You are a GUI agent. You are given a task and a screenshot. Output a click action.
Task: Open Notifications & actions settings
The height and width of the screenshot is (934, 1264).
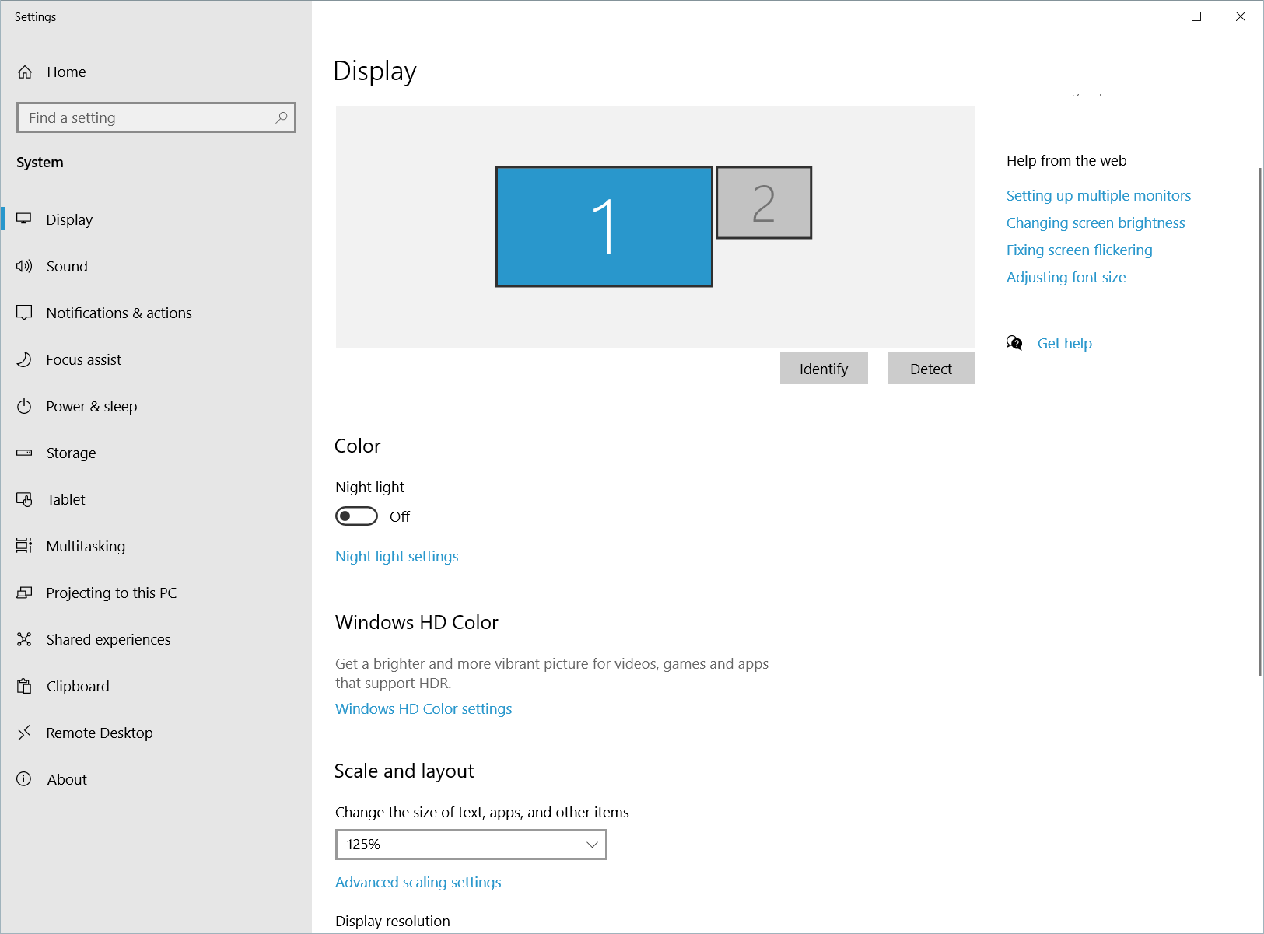(119, 313)
